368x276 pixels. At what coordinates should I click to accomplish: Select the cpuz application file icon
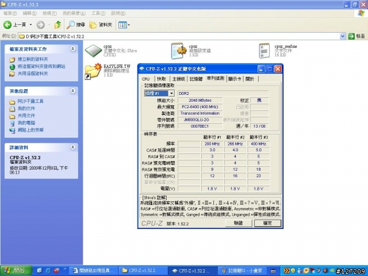pyautogui.click(x=93, y=51)
